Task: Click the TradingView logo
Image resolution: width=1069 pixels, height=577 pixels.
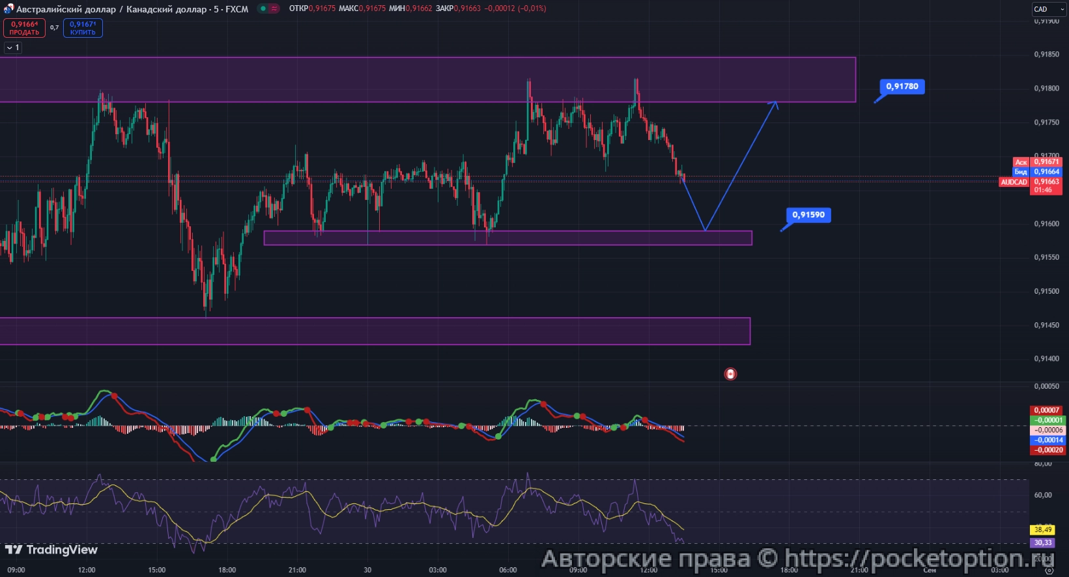Action: pyautogui.click(x=51, y=550)
